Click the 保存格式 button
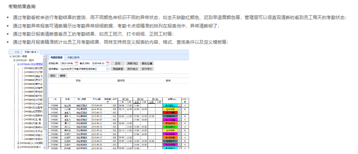Screen dimensions: 358x154 [x=133, y=69]
